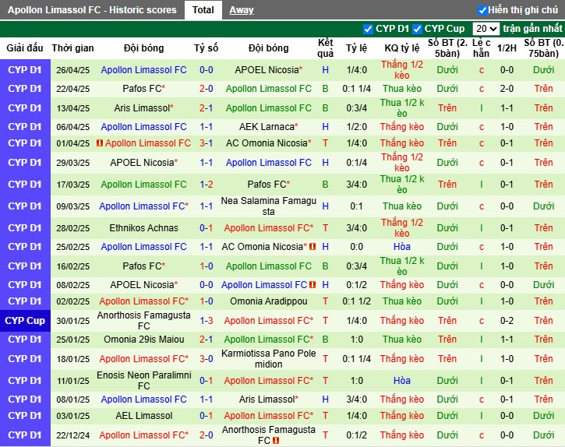The height and width of the screenshot is (447, 565).
Task: Open Nea Salamina Famagusta team link
Action: 268,206
